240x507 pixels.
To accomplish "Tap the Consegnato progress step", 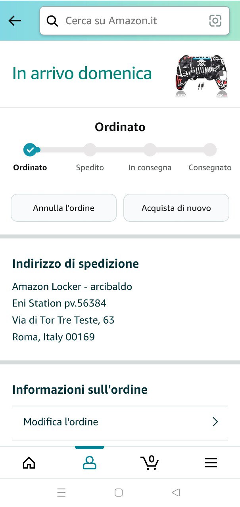I will [210, 150].
